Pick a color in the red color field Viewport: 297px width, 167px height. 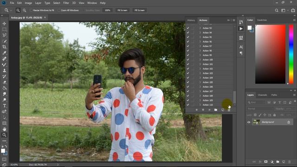[270, 54]
